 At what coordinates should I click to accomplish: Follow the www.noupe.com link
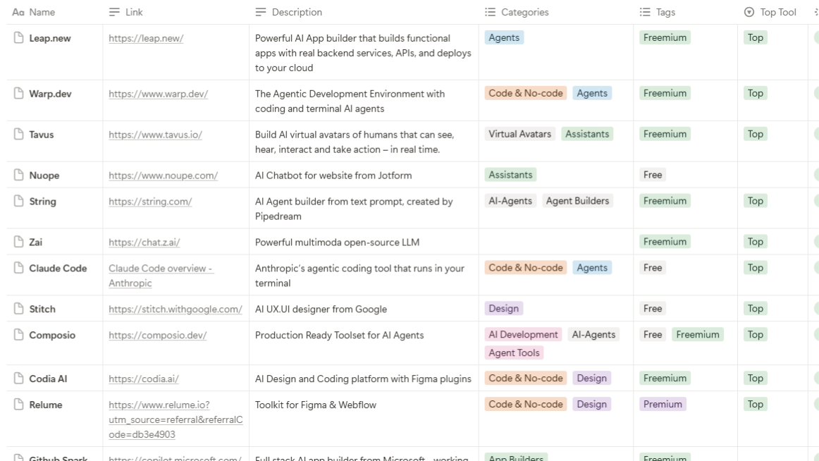tap(163, 176)
